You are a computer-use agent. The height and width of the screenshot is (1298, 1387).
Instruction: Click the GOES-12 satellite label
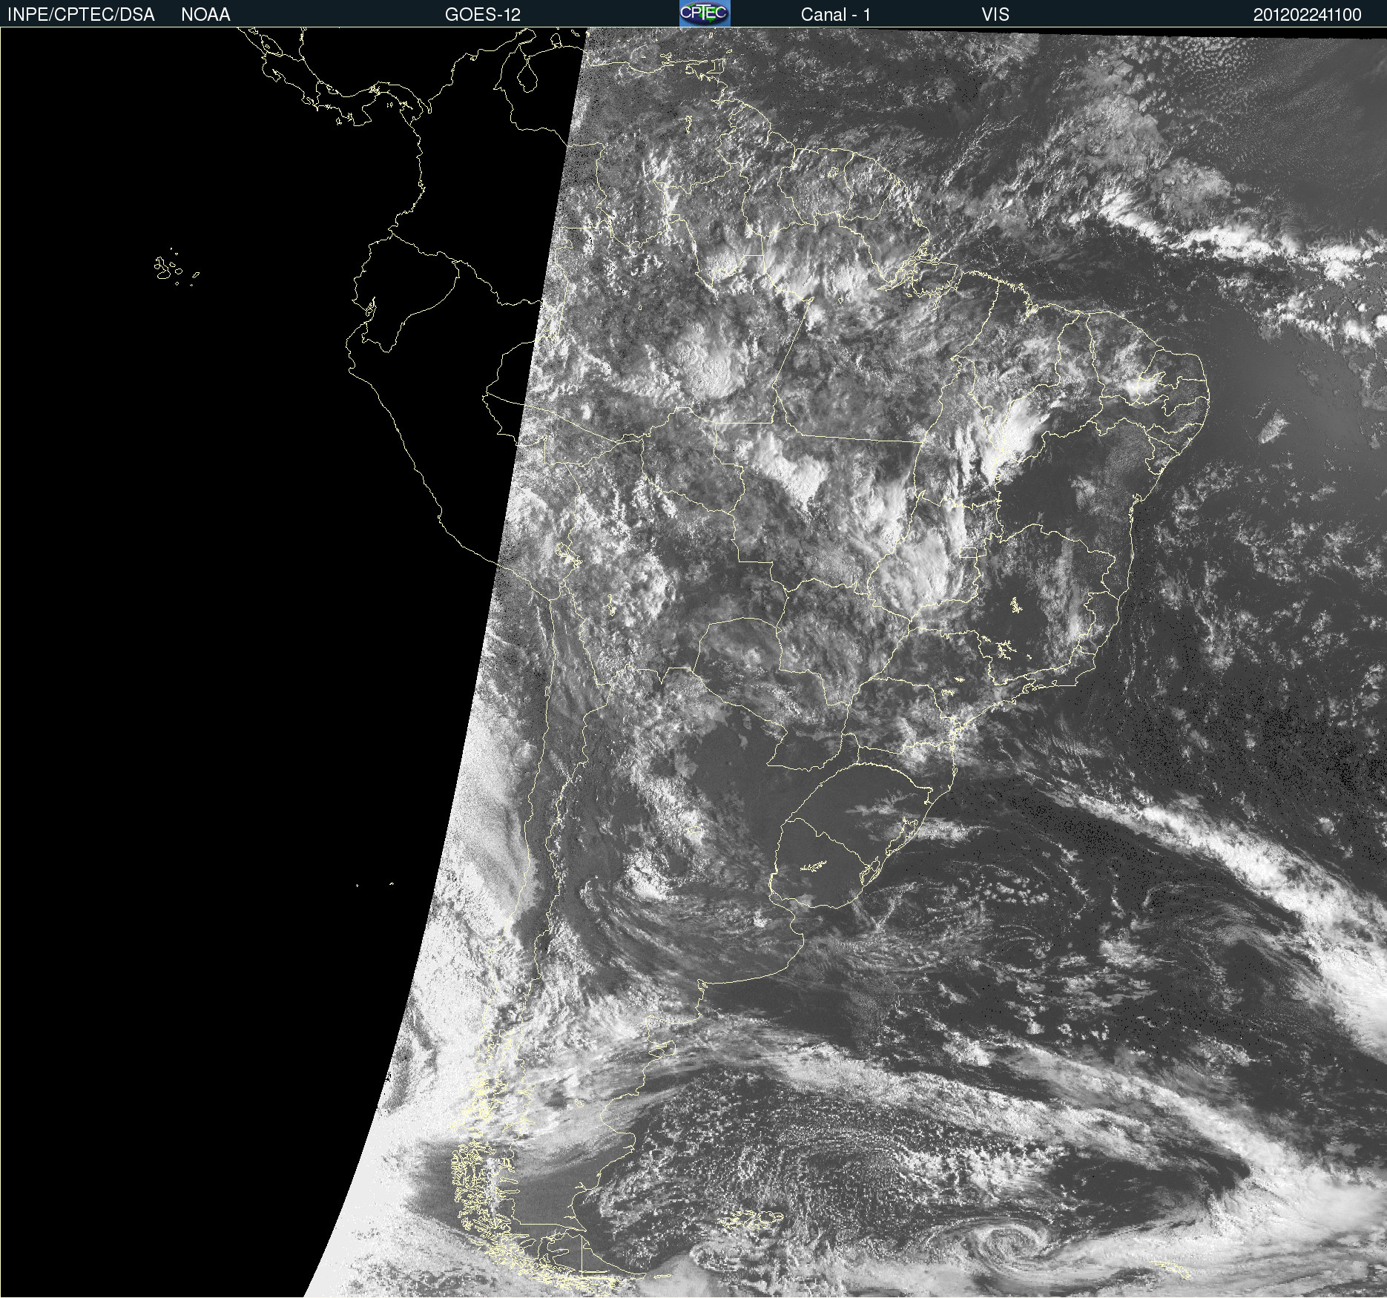pyautogui.click(x=483, y=15)
